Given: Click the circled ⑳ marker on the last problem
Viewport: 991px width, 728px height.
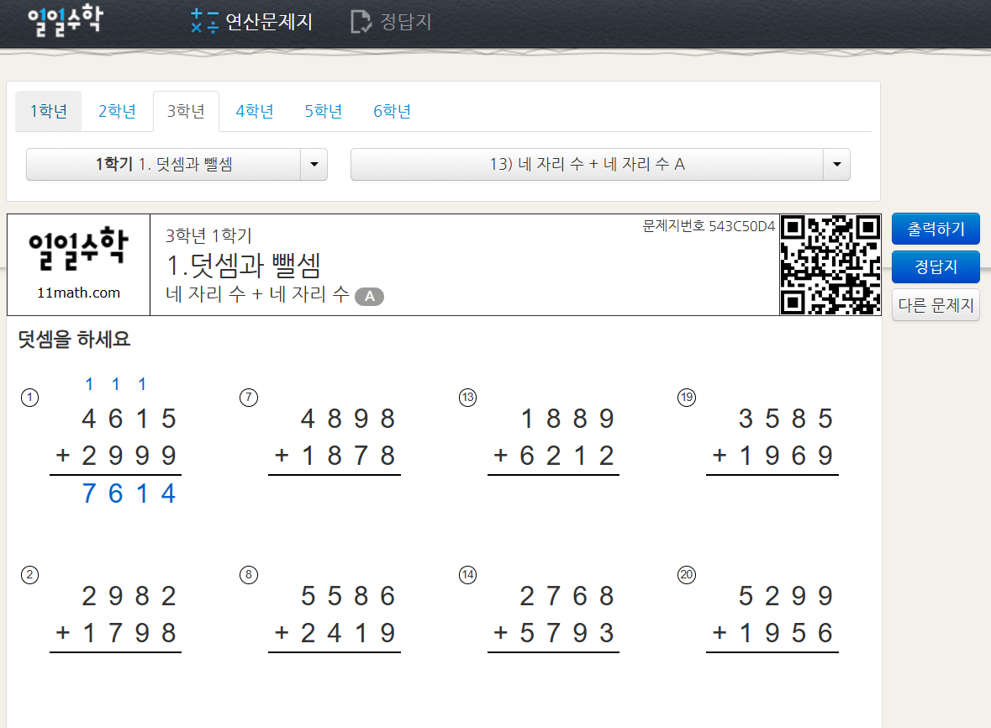Looking at the screenshot, I should tap(686, 575).
